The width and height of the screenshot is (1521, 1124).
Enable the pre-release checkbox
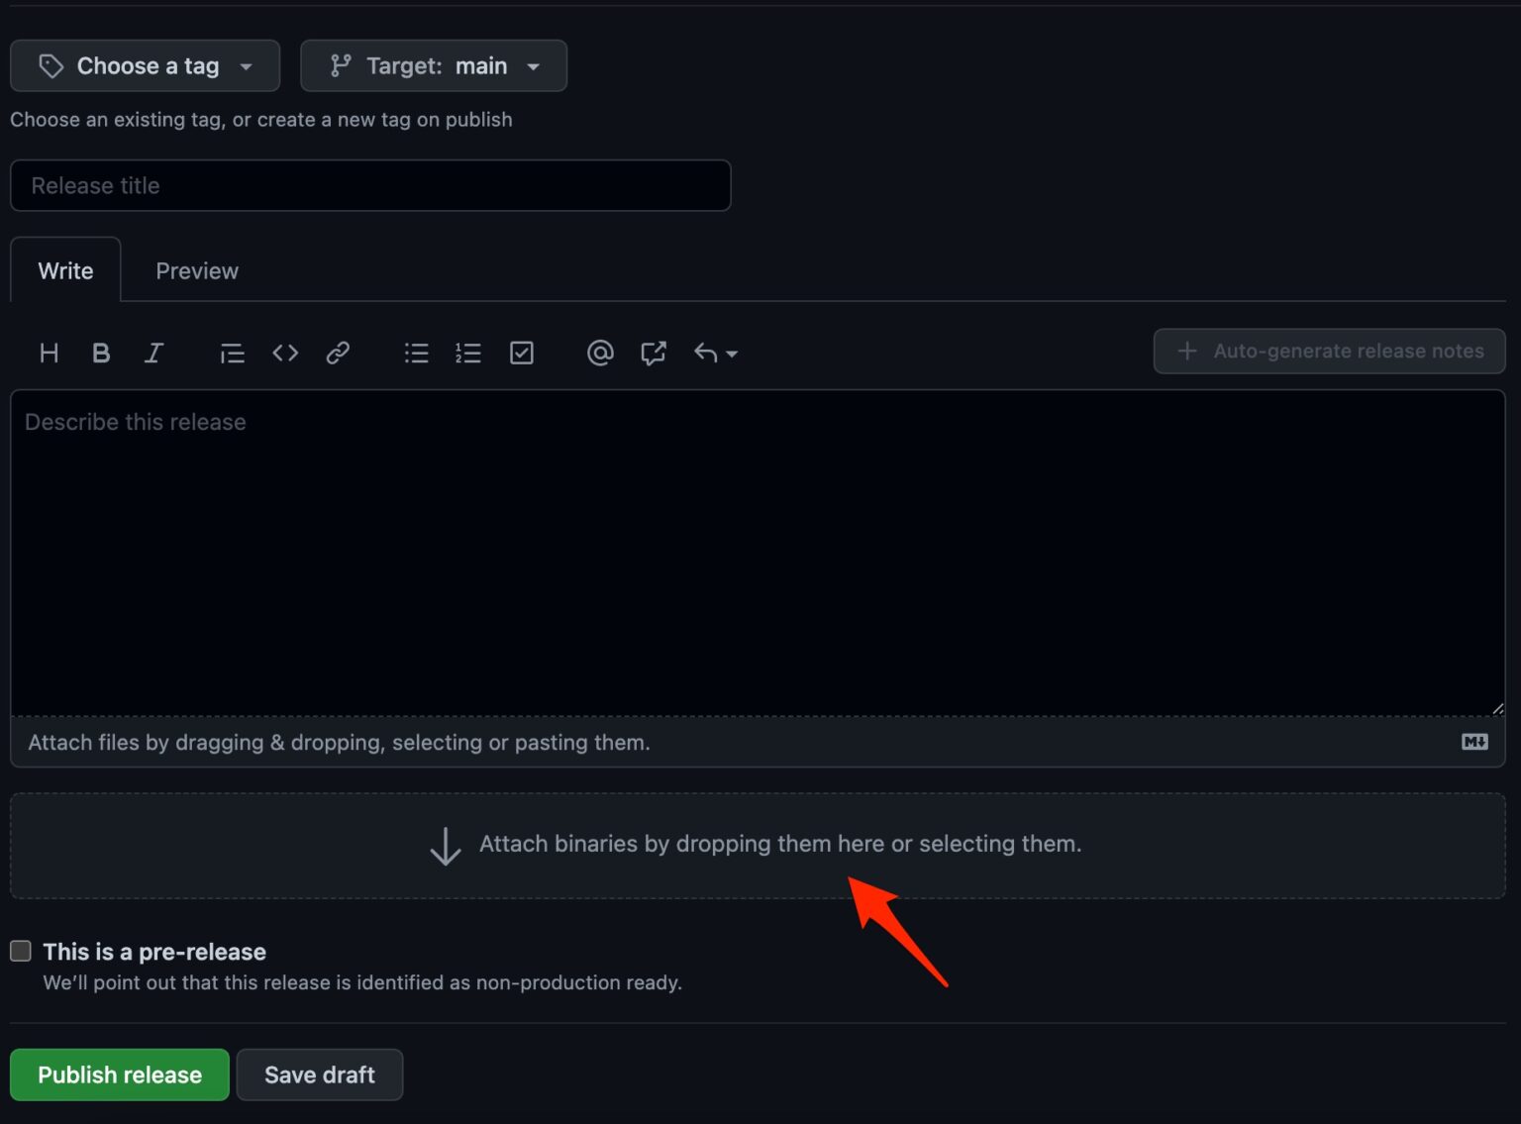tap(21, 950)
